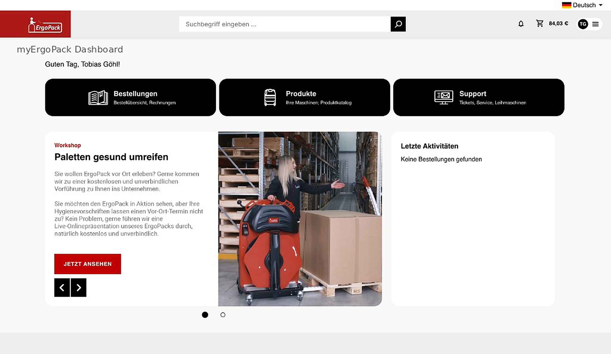Screen dimensions: 611x354
Task: Click the search magnifier button
Action: (x=398, y=24)
